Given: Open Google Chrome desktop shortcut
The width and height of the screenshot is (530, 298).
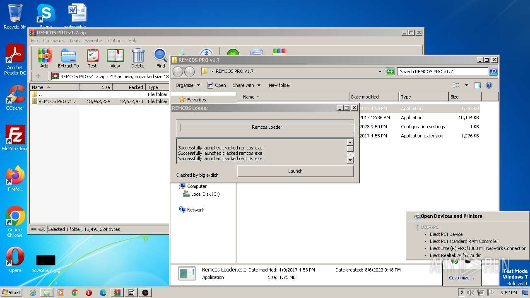Looking at the screenshot, I should (15, 222).
